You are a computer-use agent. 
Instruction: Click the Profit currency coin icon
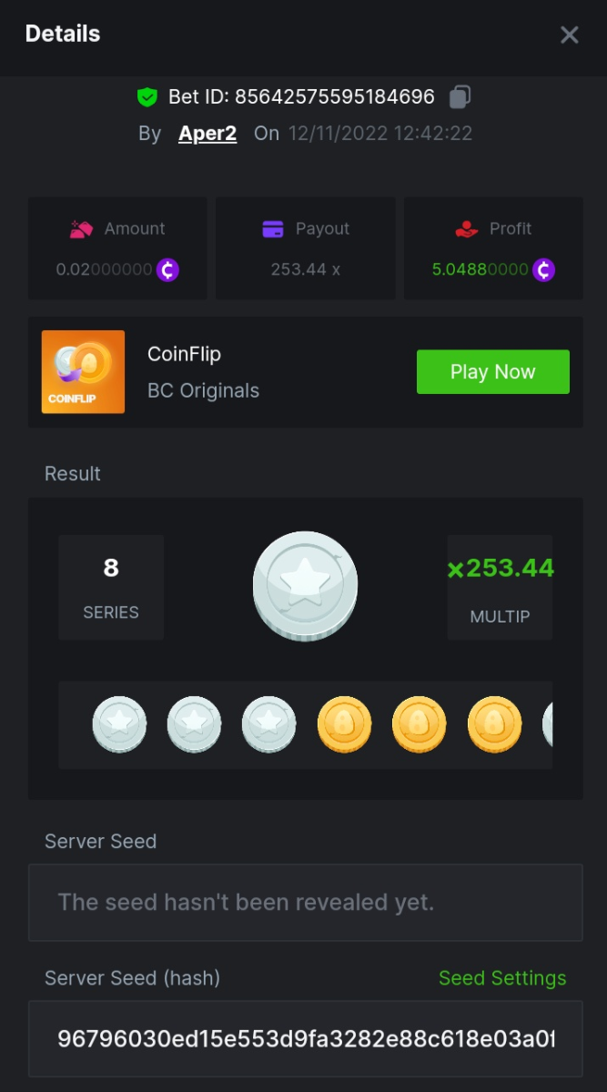coord(543,269)
